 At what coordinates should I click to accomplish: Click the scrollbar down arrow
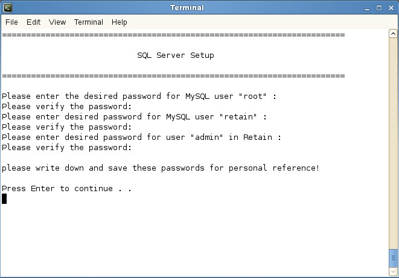click(393, 271)
